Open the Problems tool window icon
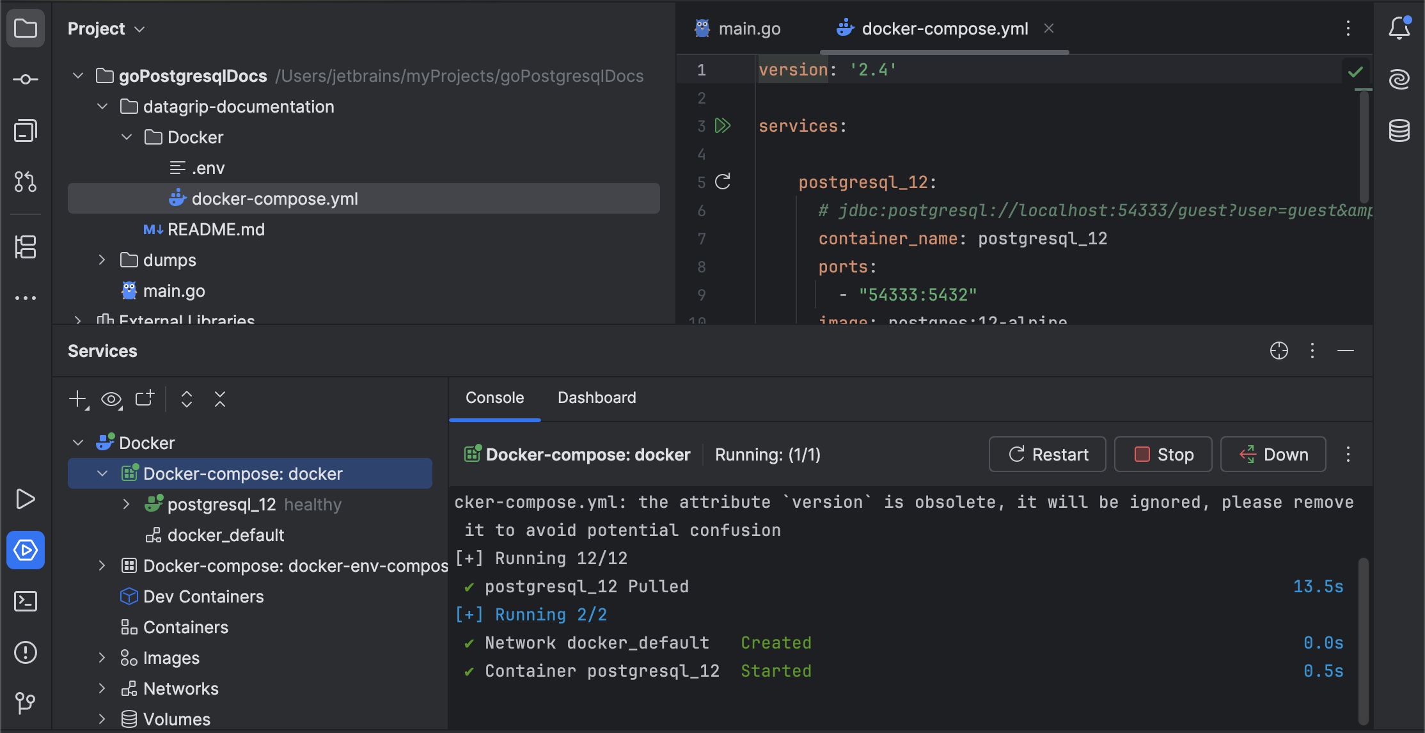Viewport: 1425px width, 733px height. click(26, 652)
